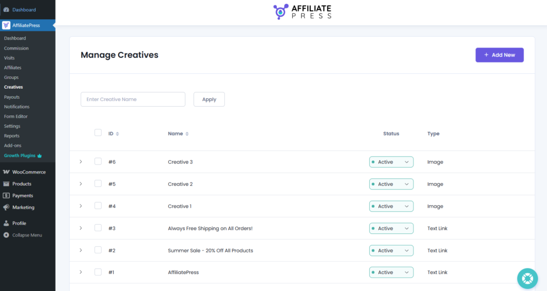Click the Products archive icon
This screenshot has height=291, width=547.
pyautogui.click(x=6, y=184)
